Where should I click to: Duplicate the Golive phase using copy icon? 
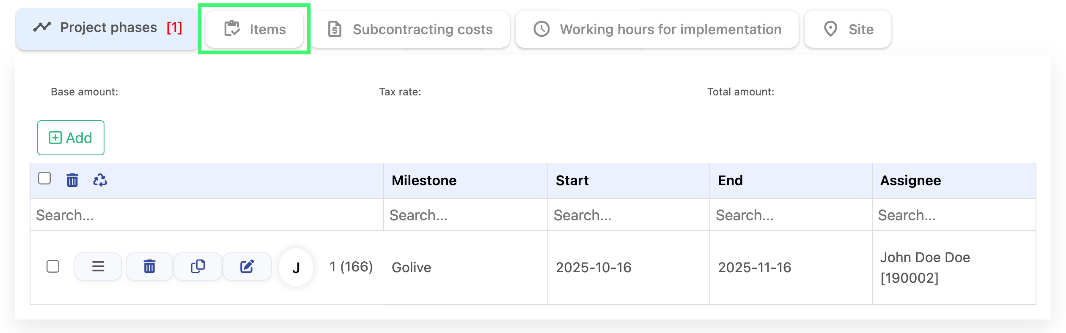pyautogui.click(x=198, y=267)
